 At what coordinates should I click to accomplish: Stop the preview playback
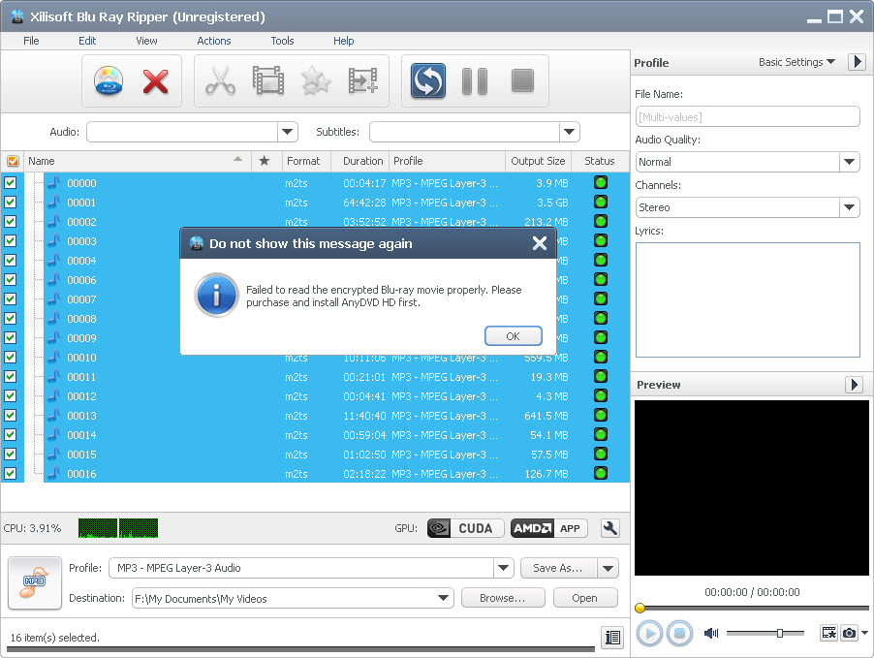[x=679, y=634]
